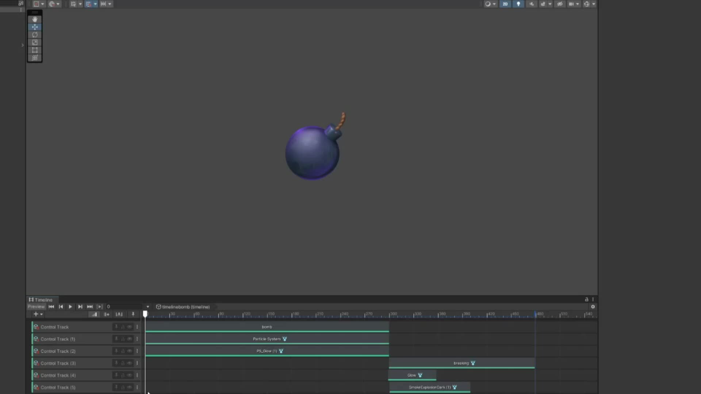Select the Rect Transform tool
701x394 pixels.
click(35, 50)
